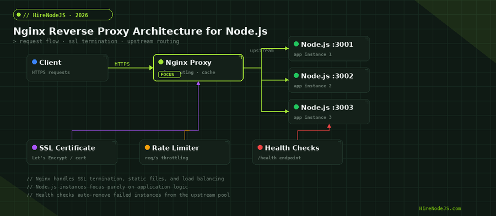Select the Client card title
The height and width of the screenshot is (216, 496).
(50, 63)
